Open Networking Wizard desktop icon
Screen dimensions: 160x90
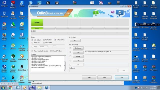coord(4,58)
